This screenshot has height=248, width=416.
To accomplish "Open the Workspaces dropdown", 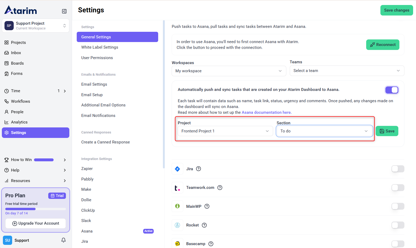I will [229, 71].
